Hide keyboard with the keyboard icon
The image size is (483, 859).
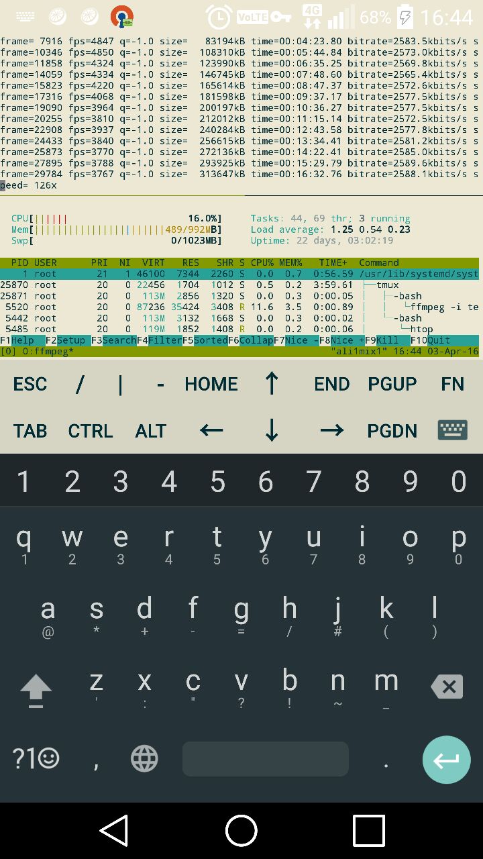453,430
